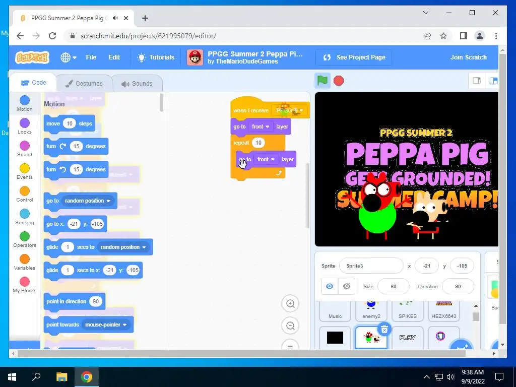
Task: Hide the sprite with crossed-eye button
Action: coord(347,286)
